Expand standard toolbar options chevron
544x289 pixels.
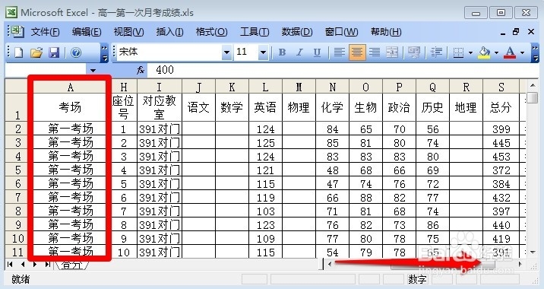tap(104, 52)
